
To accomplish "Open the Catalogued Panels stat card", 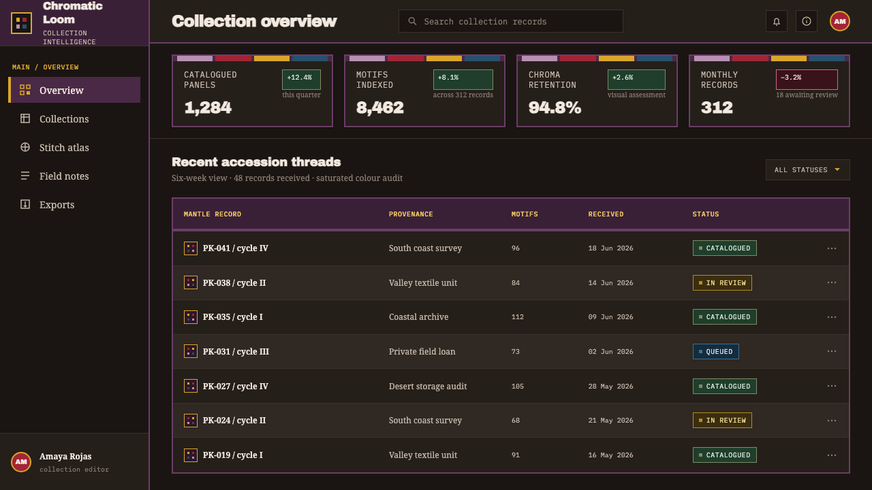I will click(x=252, y=91).
